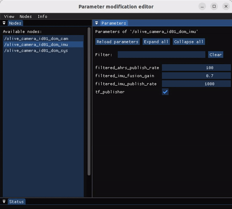Click filtered_imu_publish_rate value field
The height and width of the screenshot is (209, 232).
pyautogui.click(x=193, y=84)
